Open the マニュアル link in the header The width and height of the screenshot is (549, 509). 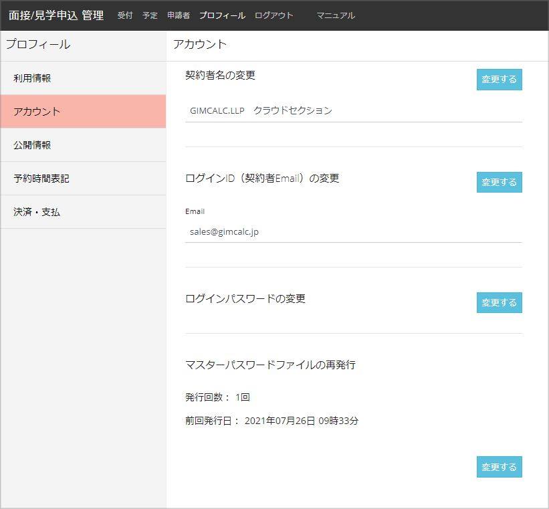point(336,15)
